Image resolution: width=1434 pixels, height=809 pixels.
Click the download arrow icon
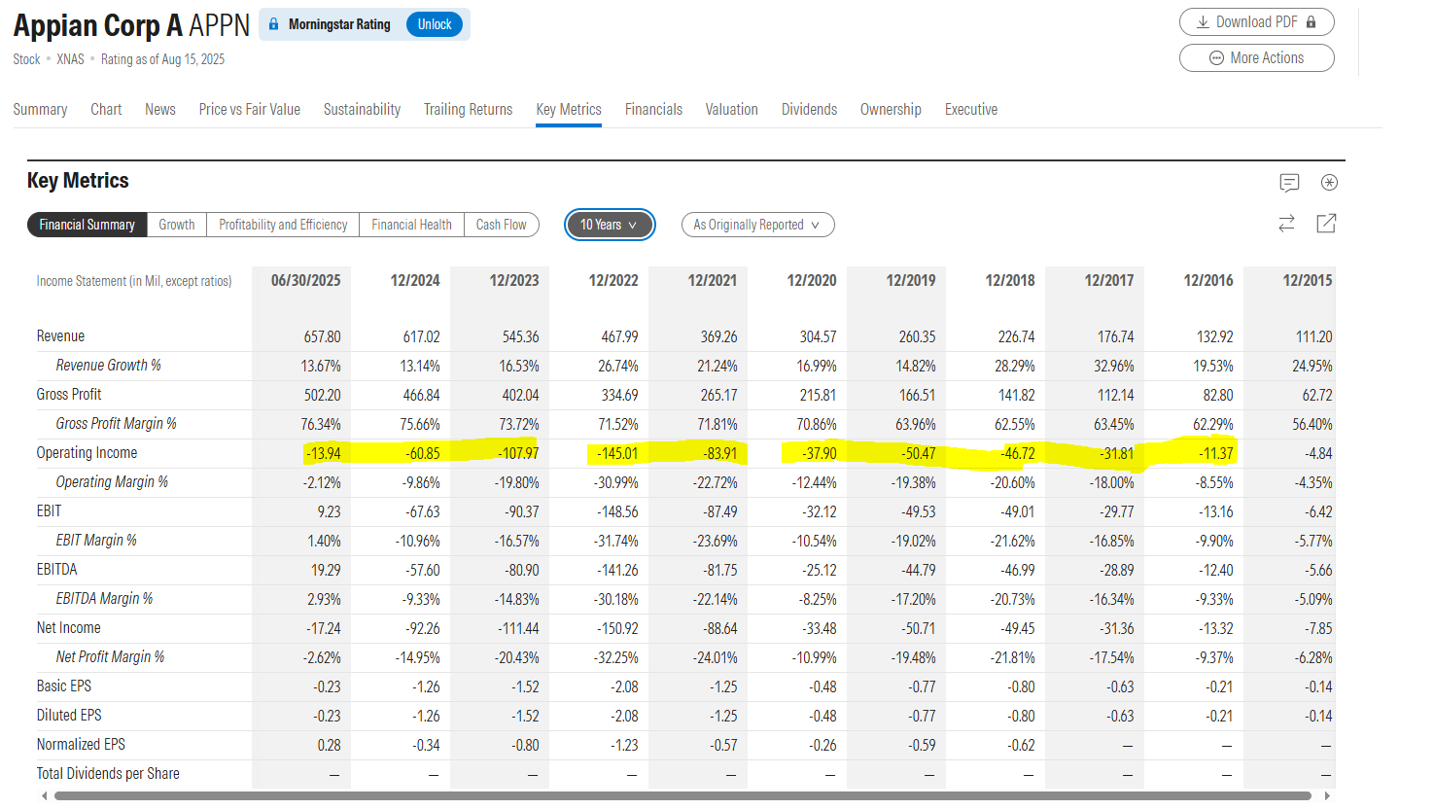click(x=1203, y=22)
